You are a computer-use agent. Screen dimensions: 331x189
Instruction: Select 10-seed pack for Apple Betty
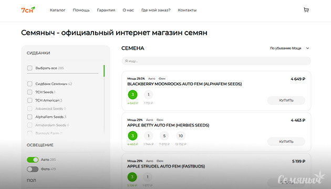(x=181, y=136)
